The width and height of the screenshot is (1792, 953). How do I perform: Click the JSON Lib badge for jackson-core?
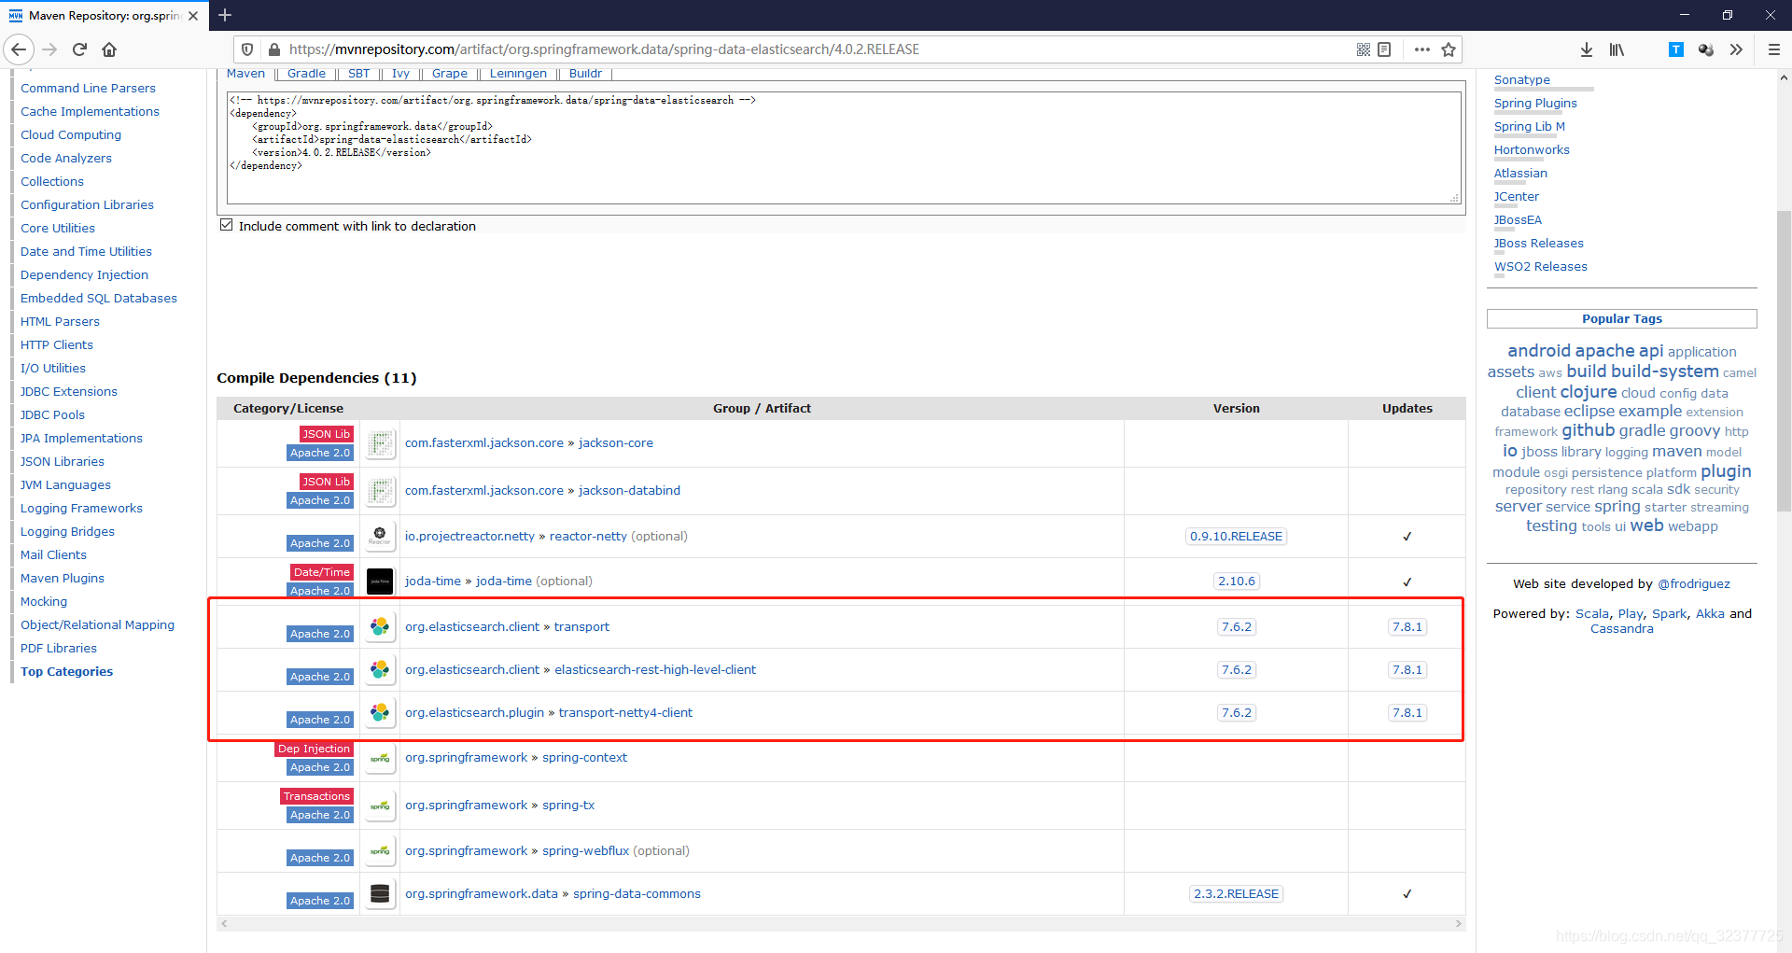pos(326,434)
